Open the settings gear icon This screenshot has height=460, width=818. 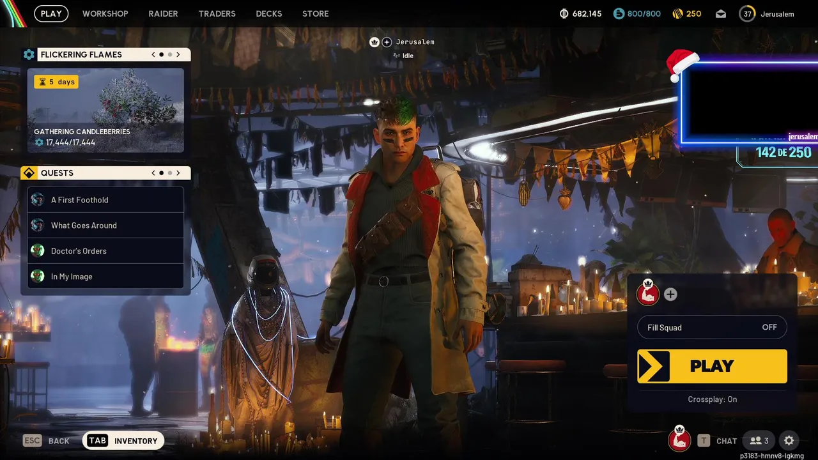click(x=789, y=440)
